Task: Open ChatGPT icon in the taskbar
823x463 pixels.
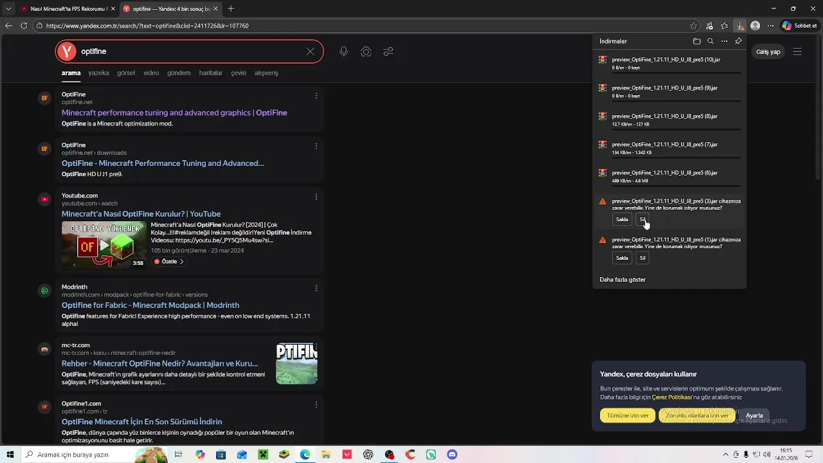Action: [x=368, y=455]
